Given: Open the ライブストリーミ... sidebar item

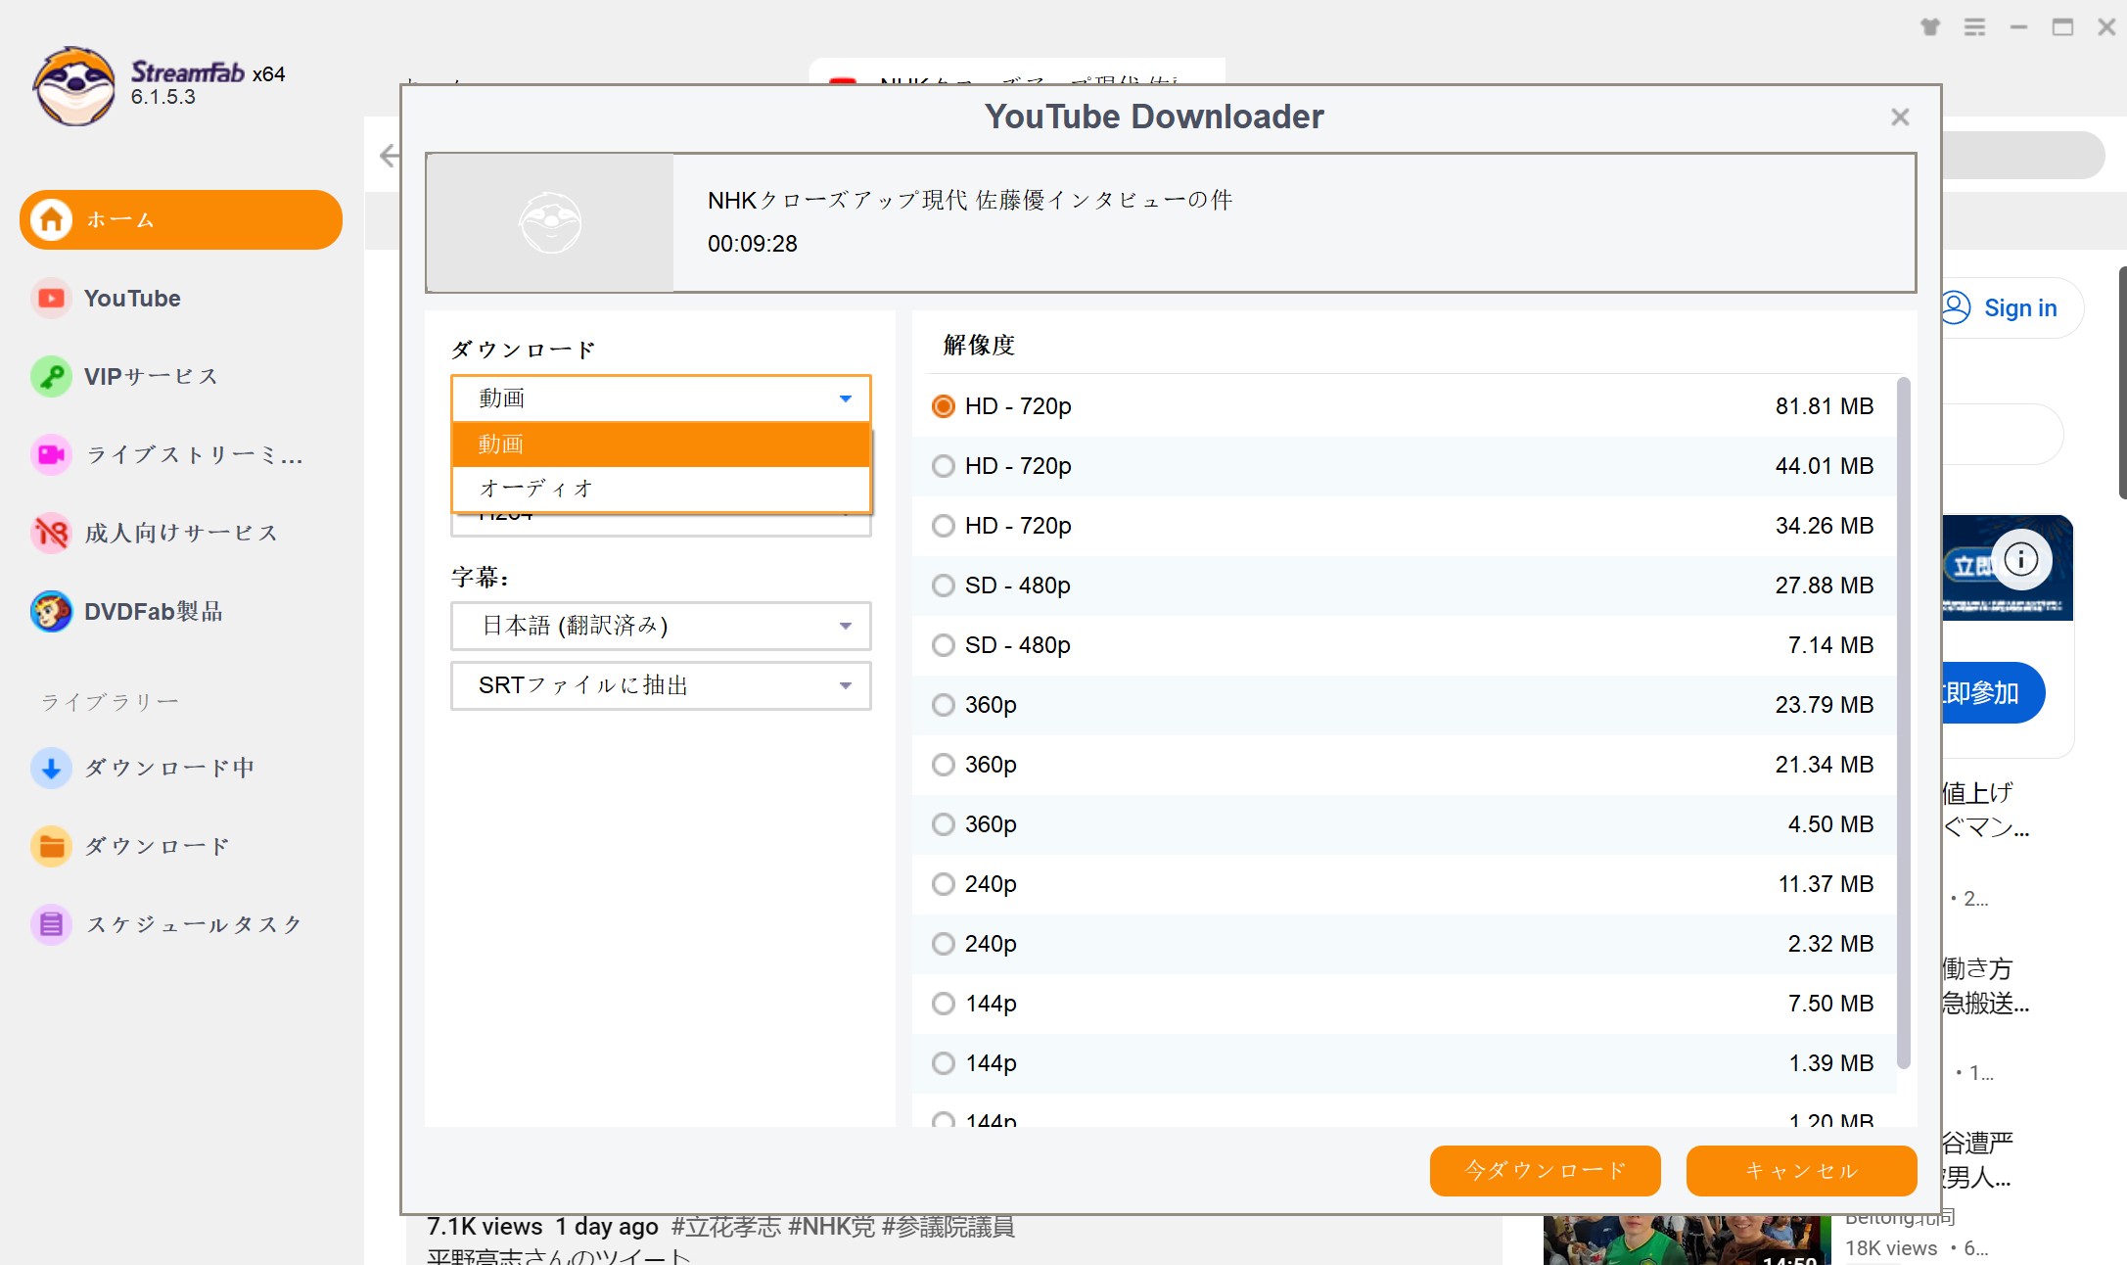Looking at the screenshot, I should (180, 454).
